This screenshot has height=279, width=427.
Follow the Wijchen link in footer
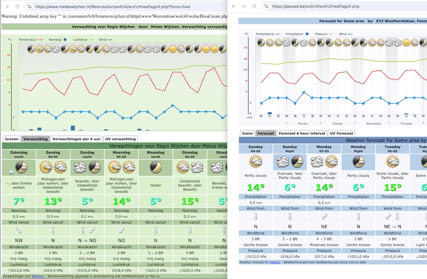38,276
